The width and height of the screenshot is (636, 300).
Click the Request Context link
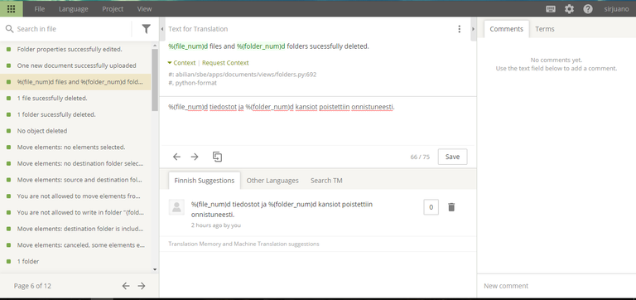225,63
